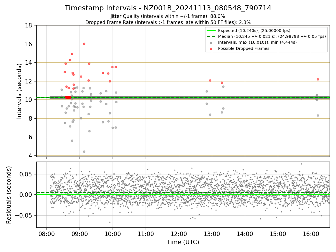Click the lowest gray interval point near 4.4 seconds

(x=84, y=151)
